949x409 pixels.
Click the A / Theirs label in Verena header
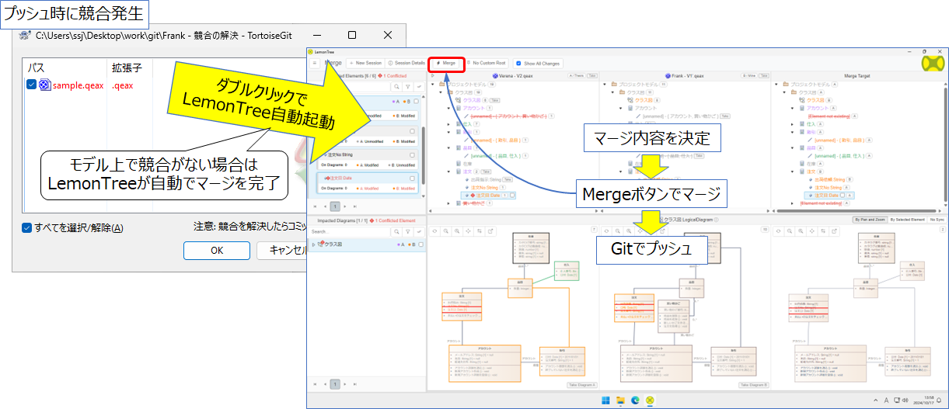(577, 76)
